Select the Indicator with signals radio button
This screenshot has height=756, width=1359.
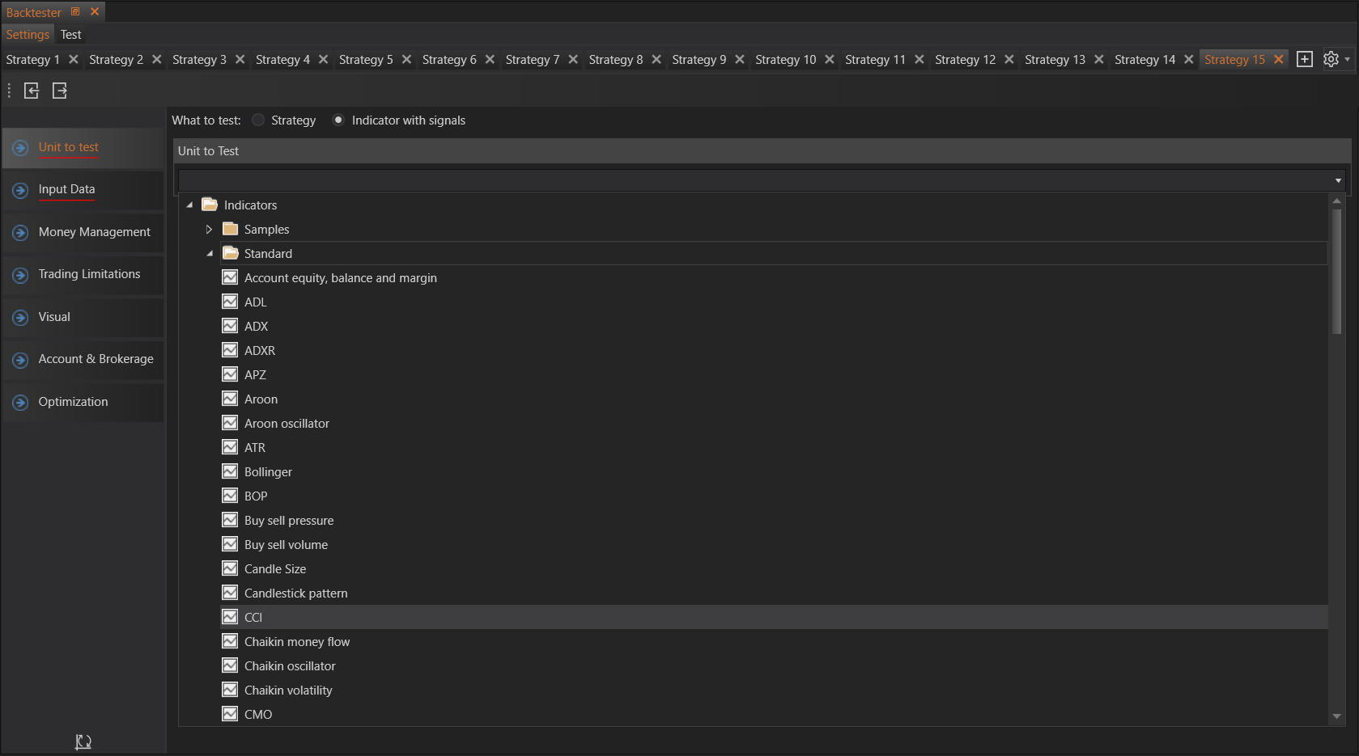[x=338, y=120]
